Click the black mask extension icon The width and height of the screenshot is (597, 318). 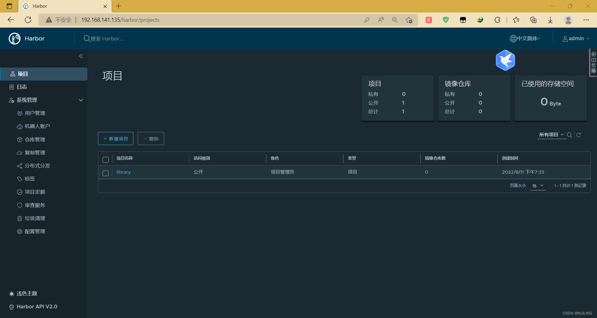(463, 20)
